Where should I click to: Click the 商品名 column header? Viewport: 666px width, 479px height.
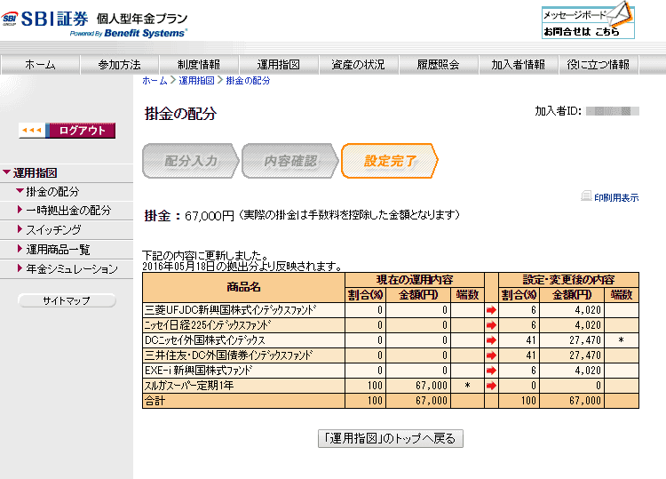[243, 287]
